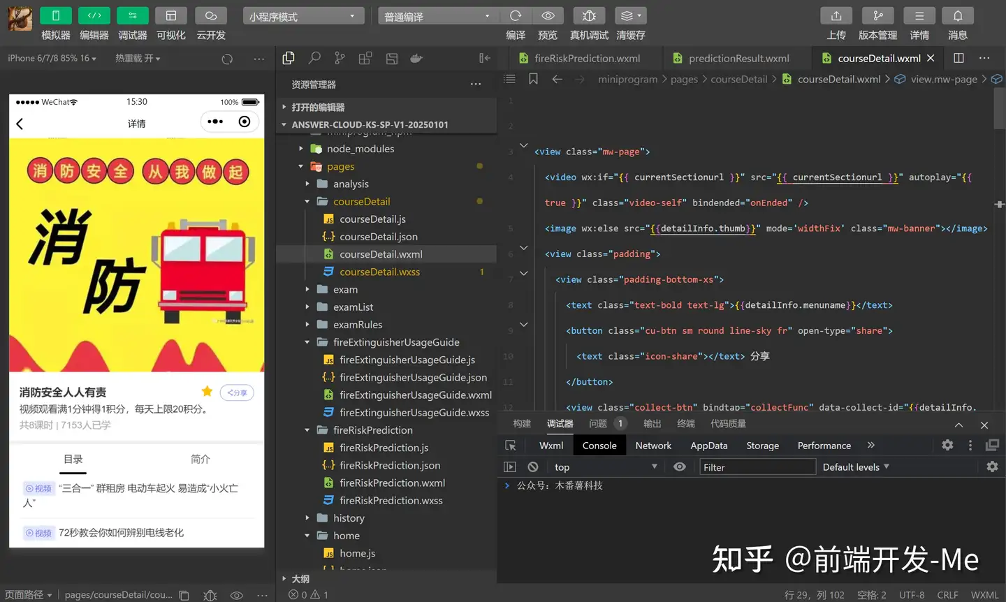Click the console Filter input field
The image size is (1006, 602).
[x=758, y=467]
